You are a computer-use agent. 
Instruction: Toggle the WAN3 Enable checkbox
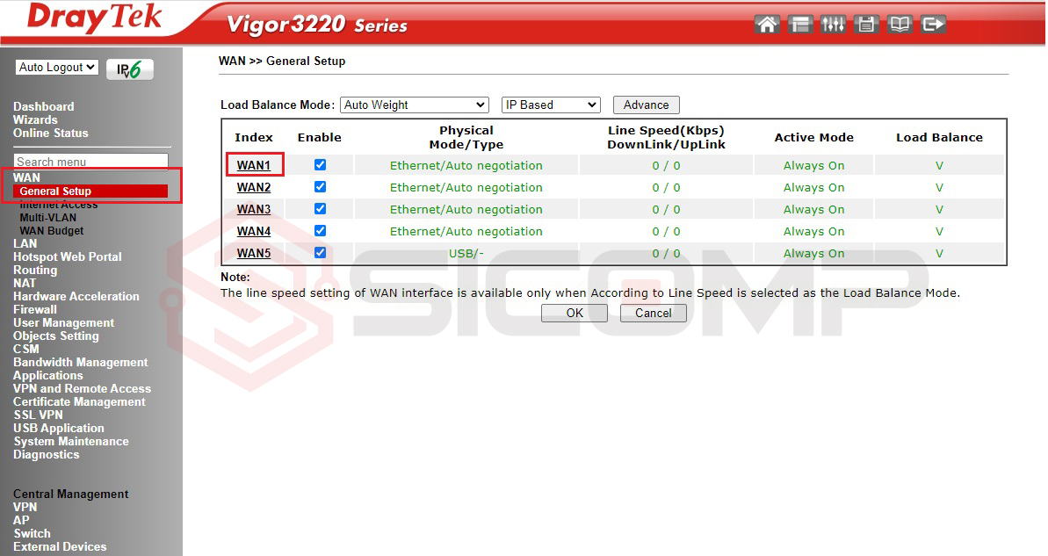click(x=320, y=209)
